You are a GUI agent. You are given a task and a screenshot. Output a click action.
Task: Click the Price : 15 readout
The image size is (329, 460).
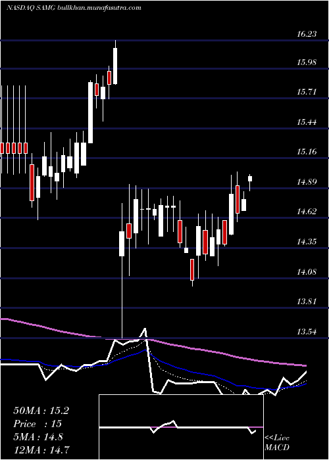[38, 424]
